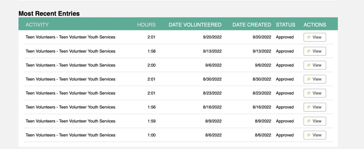364x149 pixels.
Task: Click the 1:00 hours value
Action: pyautogui.click(x=151, y=135)
